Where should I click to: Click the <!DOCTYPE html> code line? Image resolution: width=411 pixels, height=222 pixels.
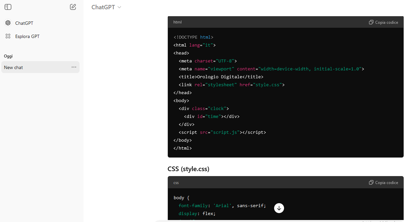click(x=194, y=37)
